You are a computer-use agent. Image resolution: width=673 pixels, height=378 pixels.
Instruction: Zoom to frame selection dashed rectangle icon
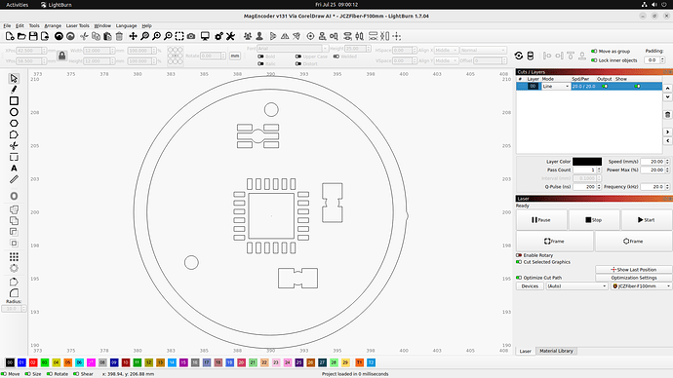(179, 36)
